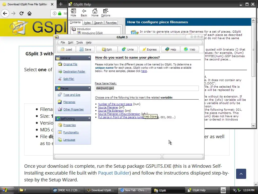Insert the Source File Extension variable
This screenshot has height=194, width=258.
[x=111, y=111]
